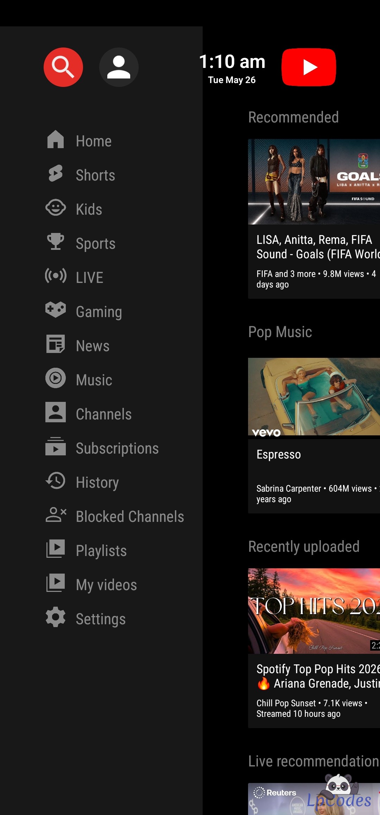Click the 'Tue May 26' date text
380x815 pixels.
point(232,80)
